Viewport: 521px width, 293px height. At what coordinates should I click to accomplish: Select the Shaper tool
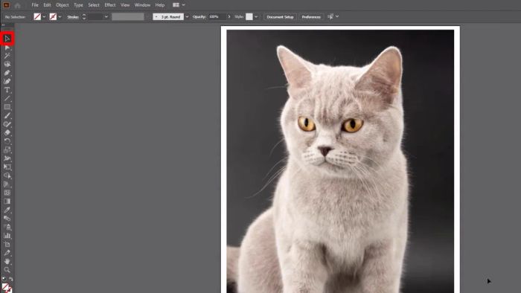[x=7, y=124]
